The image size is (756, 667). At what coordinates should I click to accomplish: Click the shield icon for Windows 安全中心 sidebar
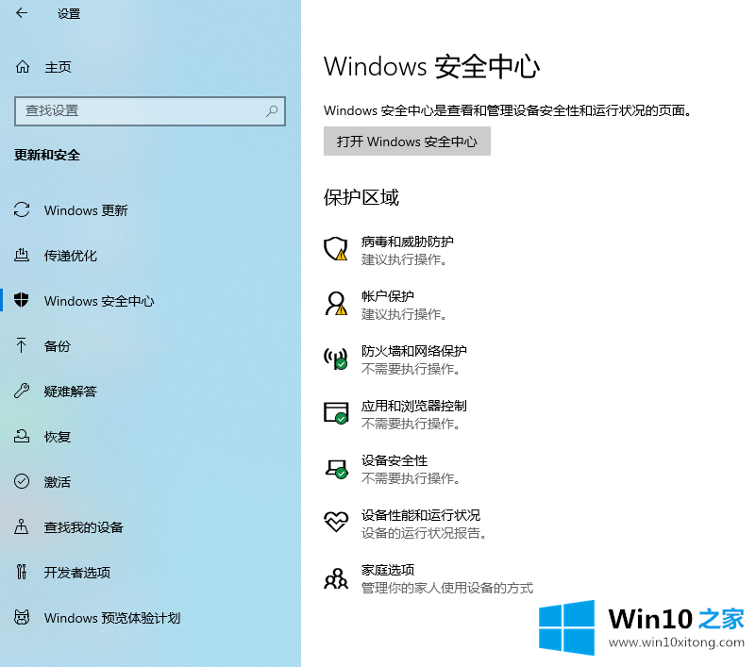coord(21,300)
